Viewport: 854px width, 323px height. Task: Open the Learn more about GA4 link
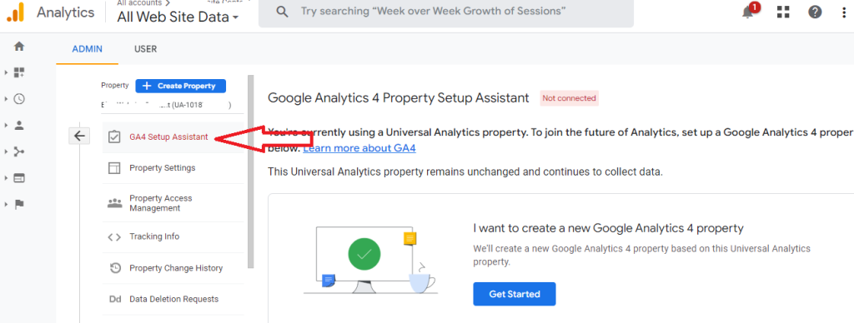point(359,148)
